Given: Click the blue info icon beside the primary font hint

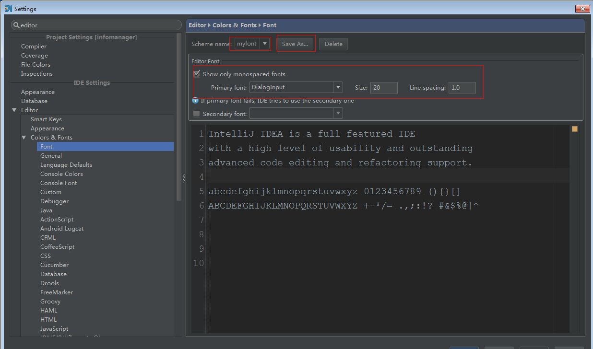Looking at the screenshot, I should (195, 101).
